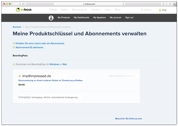The width and height of the screenshot is (178, 126).
Task: Click the round profile avatar icon
Action: [51, 18]
